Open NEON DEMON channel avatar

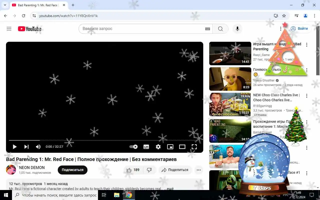tap(11, 170)
